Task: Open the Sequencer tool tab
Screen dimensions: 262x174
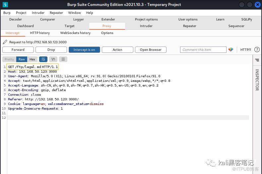Action: click(236, 26)
